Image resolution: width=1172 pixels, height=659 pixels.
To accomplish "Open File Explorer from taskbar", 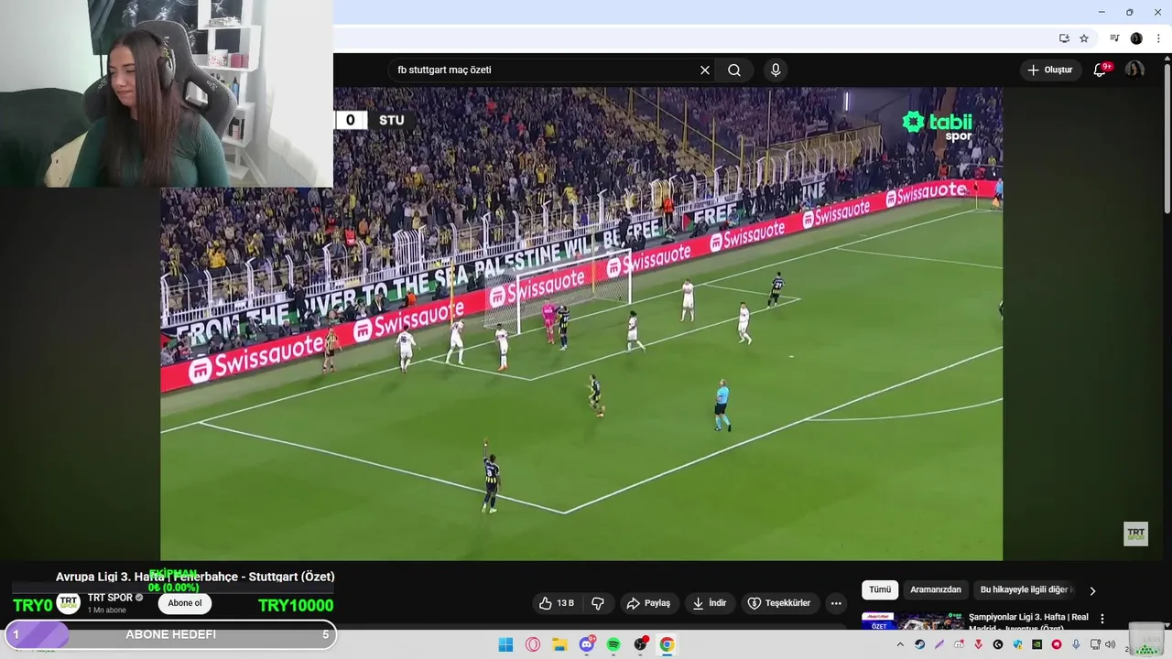I will [x=559, y=644].
